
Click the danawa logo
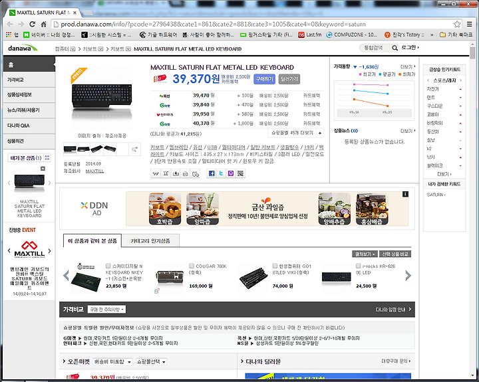(23, 48)
